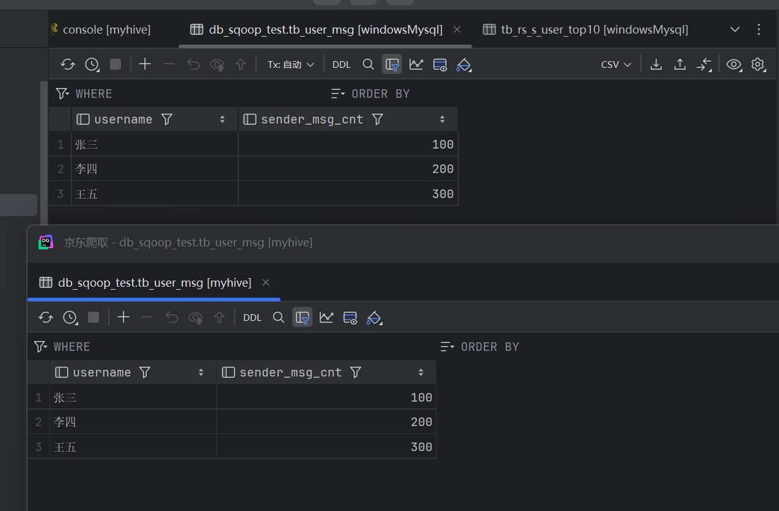Open the Tx: 自动 transaction mode dropdown
This screenshot has height=511, width=779.
pyautogui.click(x=291, y=64)
